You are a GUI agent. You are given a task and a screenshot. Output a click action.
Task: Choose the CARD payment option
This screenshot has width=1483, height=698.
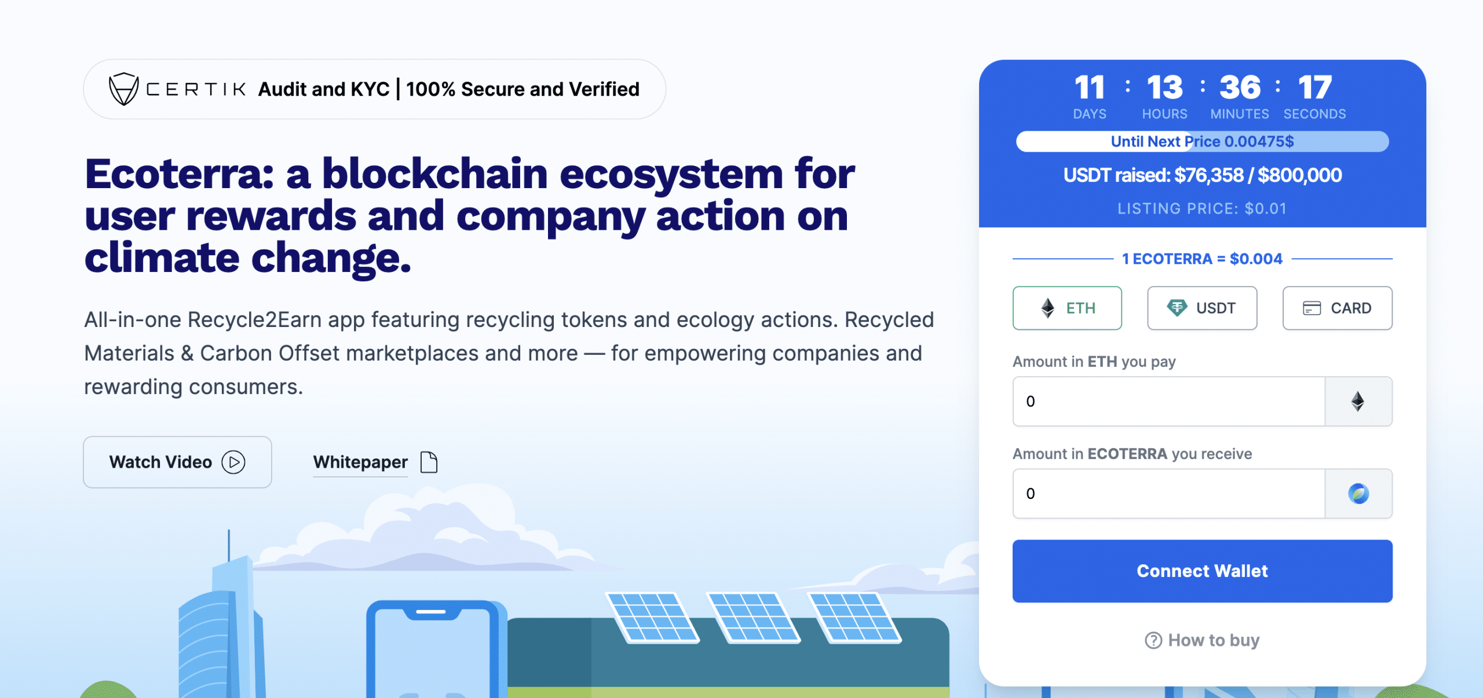pos(1337,308)
